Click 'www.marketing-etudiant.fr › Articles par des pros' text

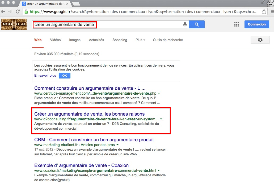tap(74, 145)
